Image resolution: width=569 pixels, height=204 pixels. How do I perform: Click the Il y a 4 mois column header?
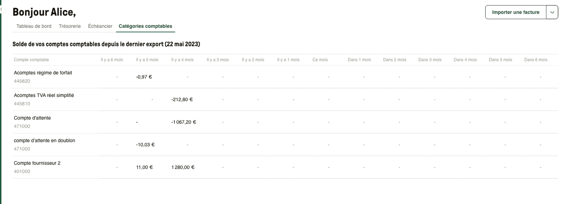pos(182,60)
